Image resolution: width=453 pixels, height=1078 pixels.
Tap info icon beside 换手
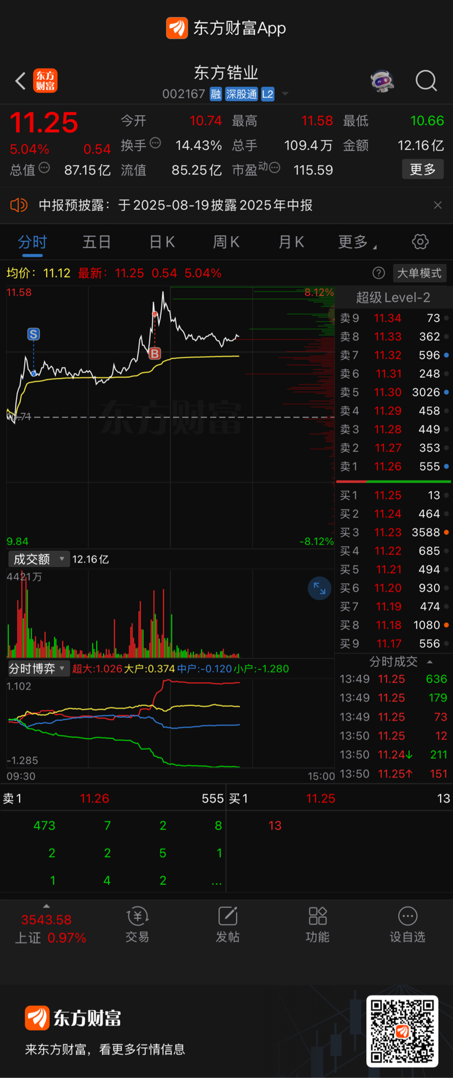point(155,143)
